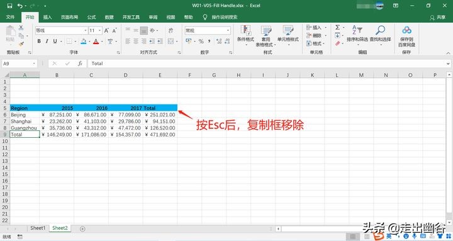The image size is (453, 241).
Task: Click the Cut scissors icon
Action: pos(21,28)
